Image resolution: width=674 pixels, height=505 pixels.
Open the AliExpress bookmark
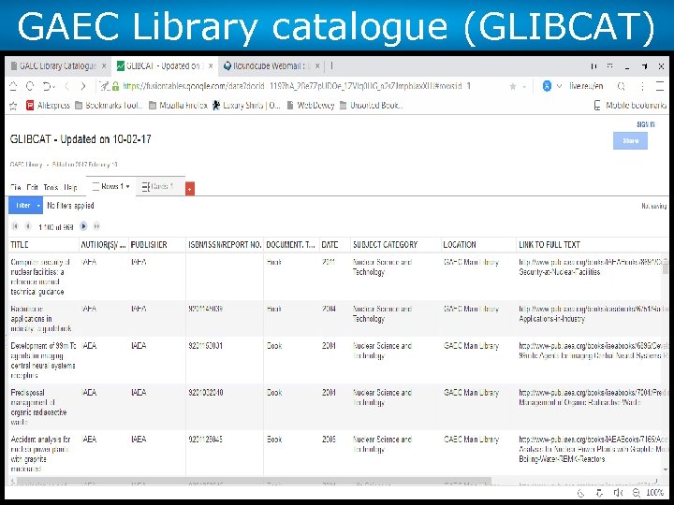tap(48, 105)
